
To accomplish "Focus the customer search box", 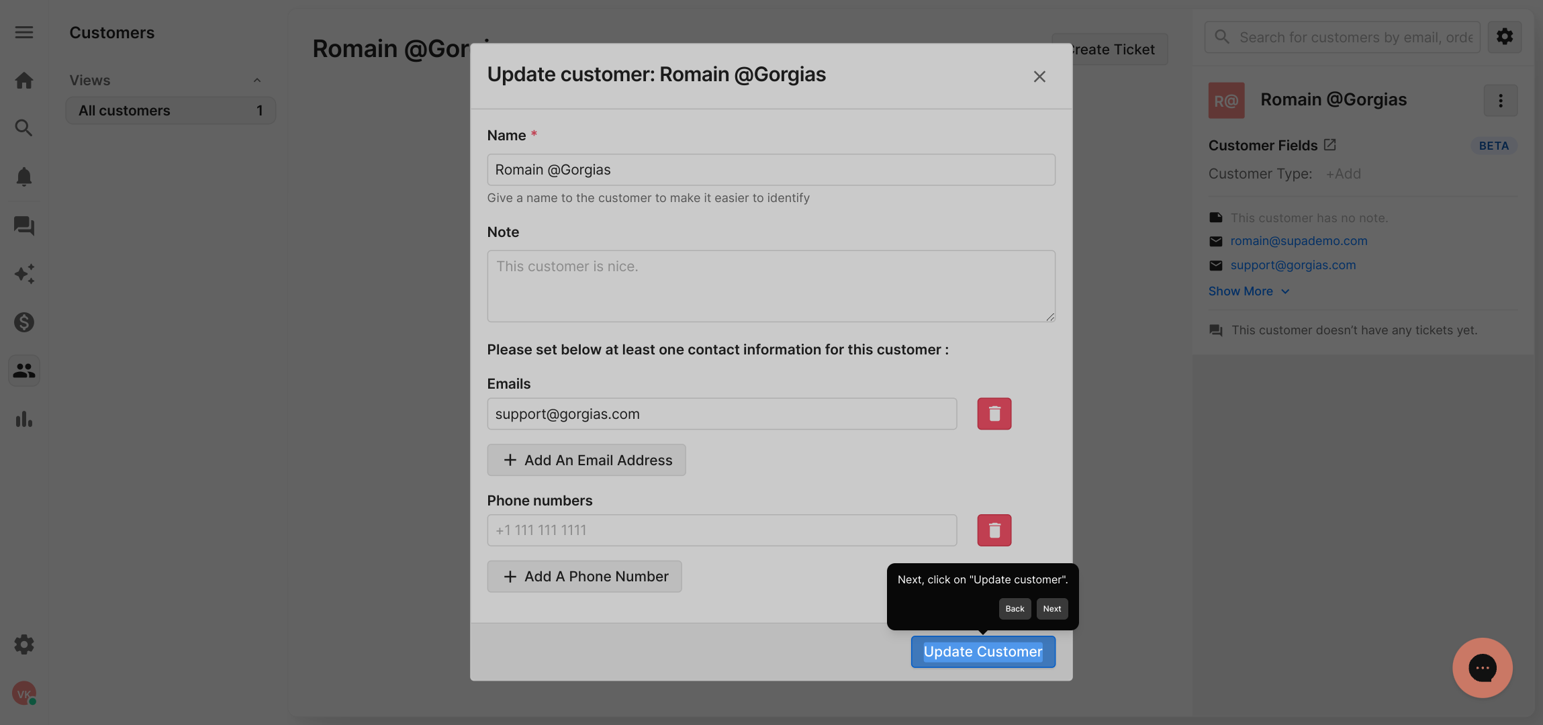I will [1342, 37].
